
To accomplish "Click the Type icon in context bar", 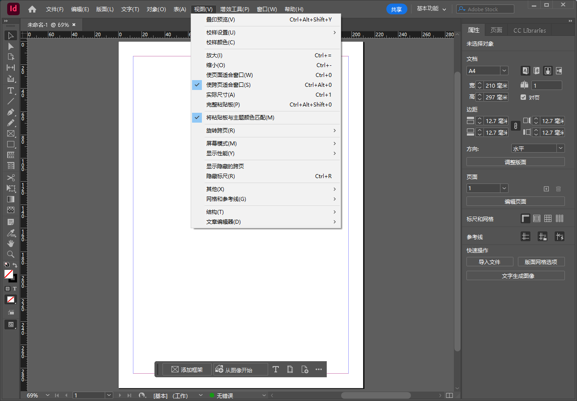I will (x=275, y=369).
